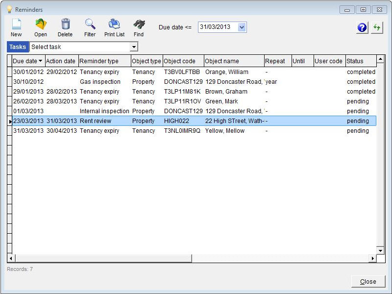392x294 pixels.
Task: Click object code T3BV0LFTBB
Action: tap(182, 72)
